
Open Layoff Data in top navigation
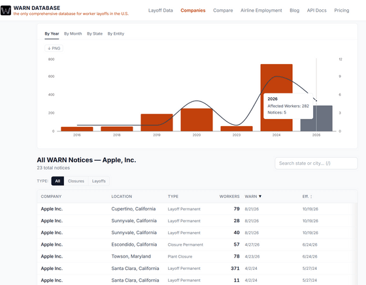click(161, 10)
